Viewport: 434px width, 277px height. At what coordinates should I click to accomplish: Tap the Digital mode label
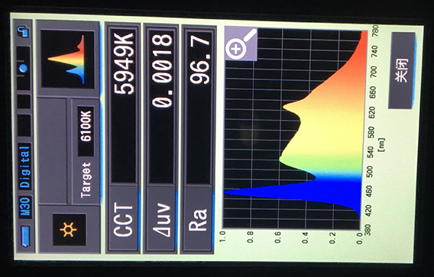(x=25, y=166)
